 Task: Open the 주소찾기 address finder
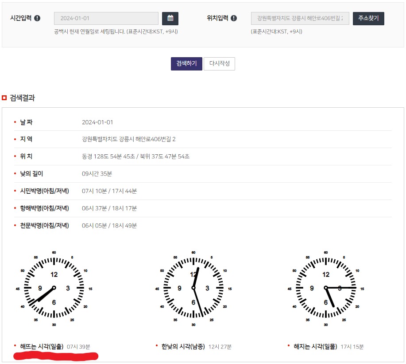[368, 19]
